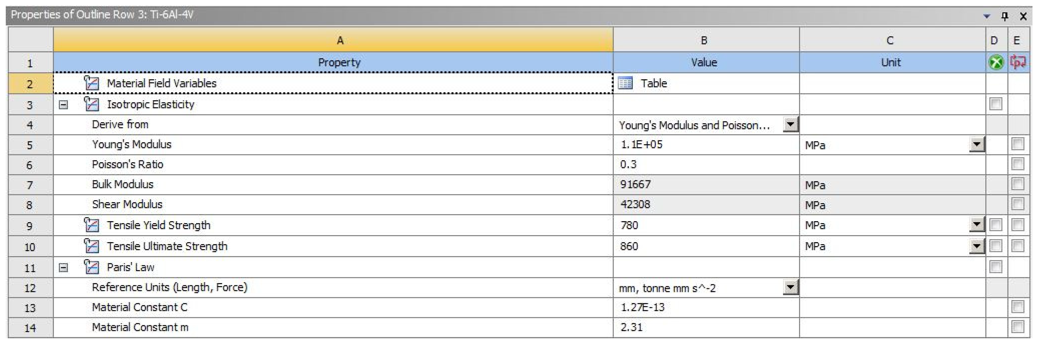Select row 9 header
1037x344 pixels.
pyautogui.click(x=30, y=226)
